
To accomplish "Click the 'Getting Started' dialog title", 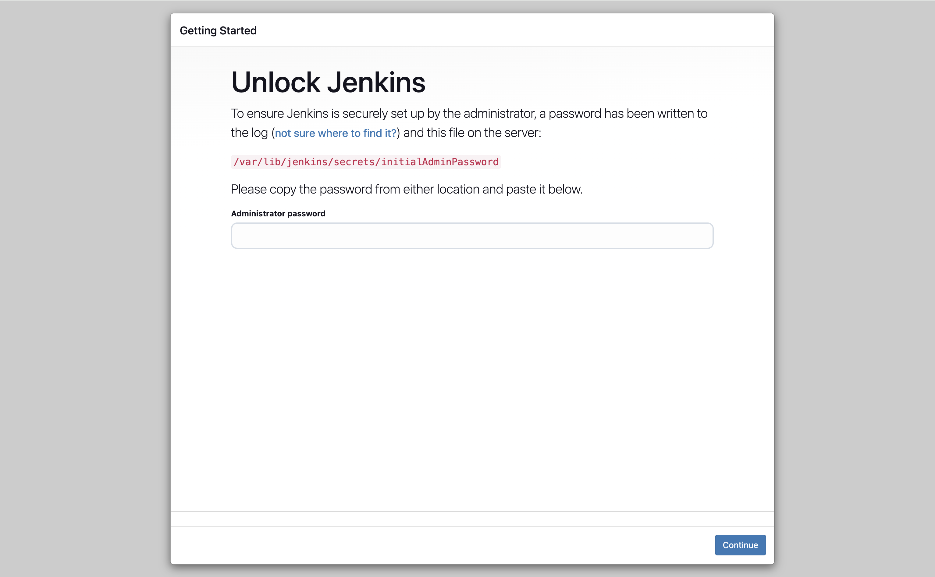I will click(x=218, y=30).
